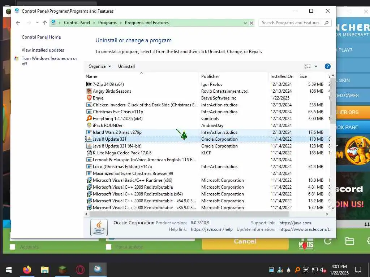Go back with the back arrow

[18, 23]
